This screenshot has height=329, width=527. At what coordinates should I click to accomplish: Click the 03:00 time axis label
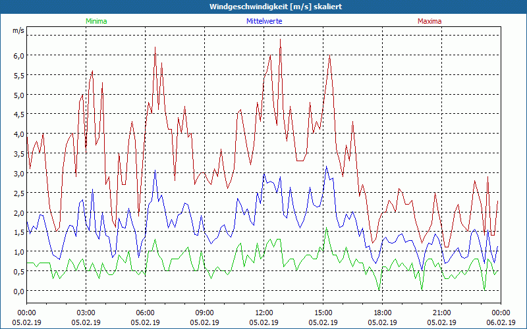pos(86,313)
